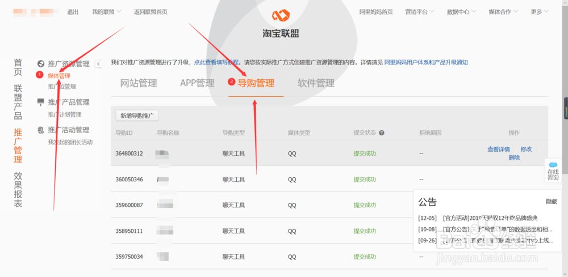Open 我发起的团长活动 in the sidebar
This screenshot has height=277, width=568.
pos(70,142)
